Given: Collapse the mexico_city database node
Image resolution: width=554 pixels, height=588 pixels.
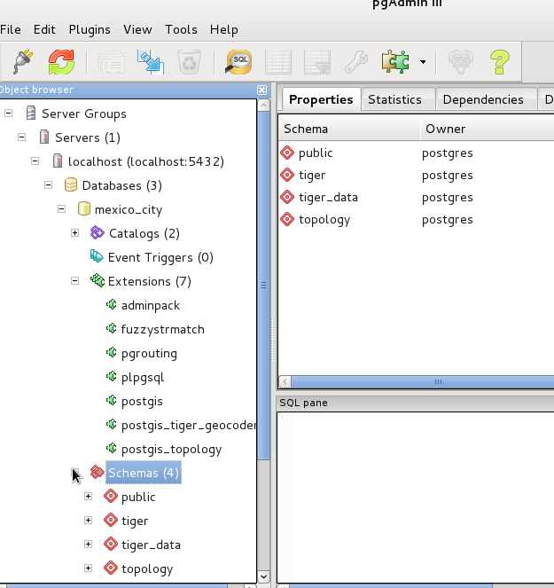Looking at the screenshot, I should (61, 209).
